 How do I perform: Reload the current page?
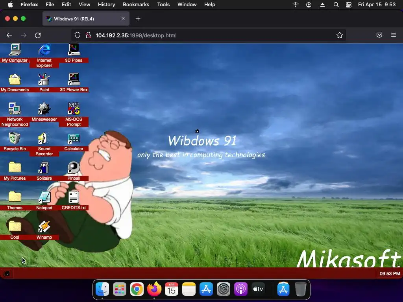pos(38,35)
